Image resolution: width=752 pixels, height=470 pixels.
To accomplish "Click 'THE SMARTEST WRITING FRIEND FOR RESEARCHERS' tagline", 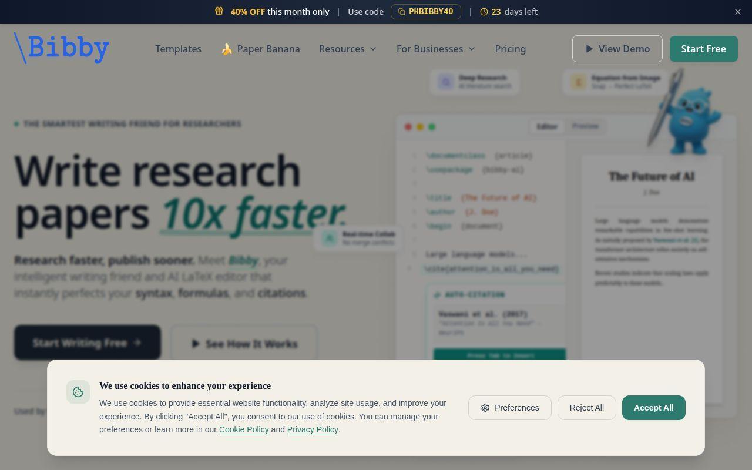I will click(132, 124).
